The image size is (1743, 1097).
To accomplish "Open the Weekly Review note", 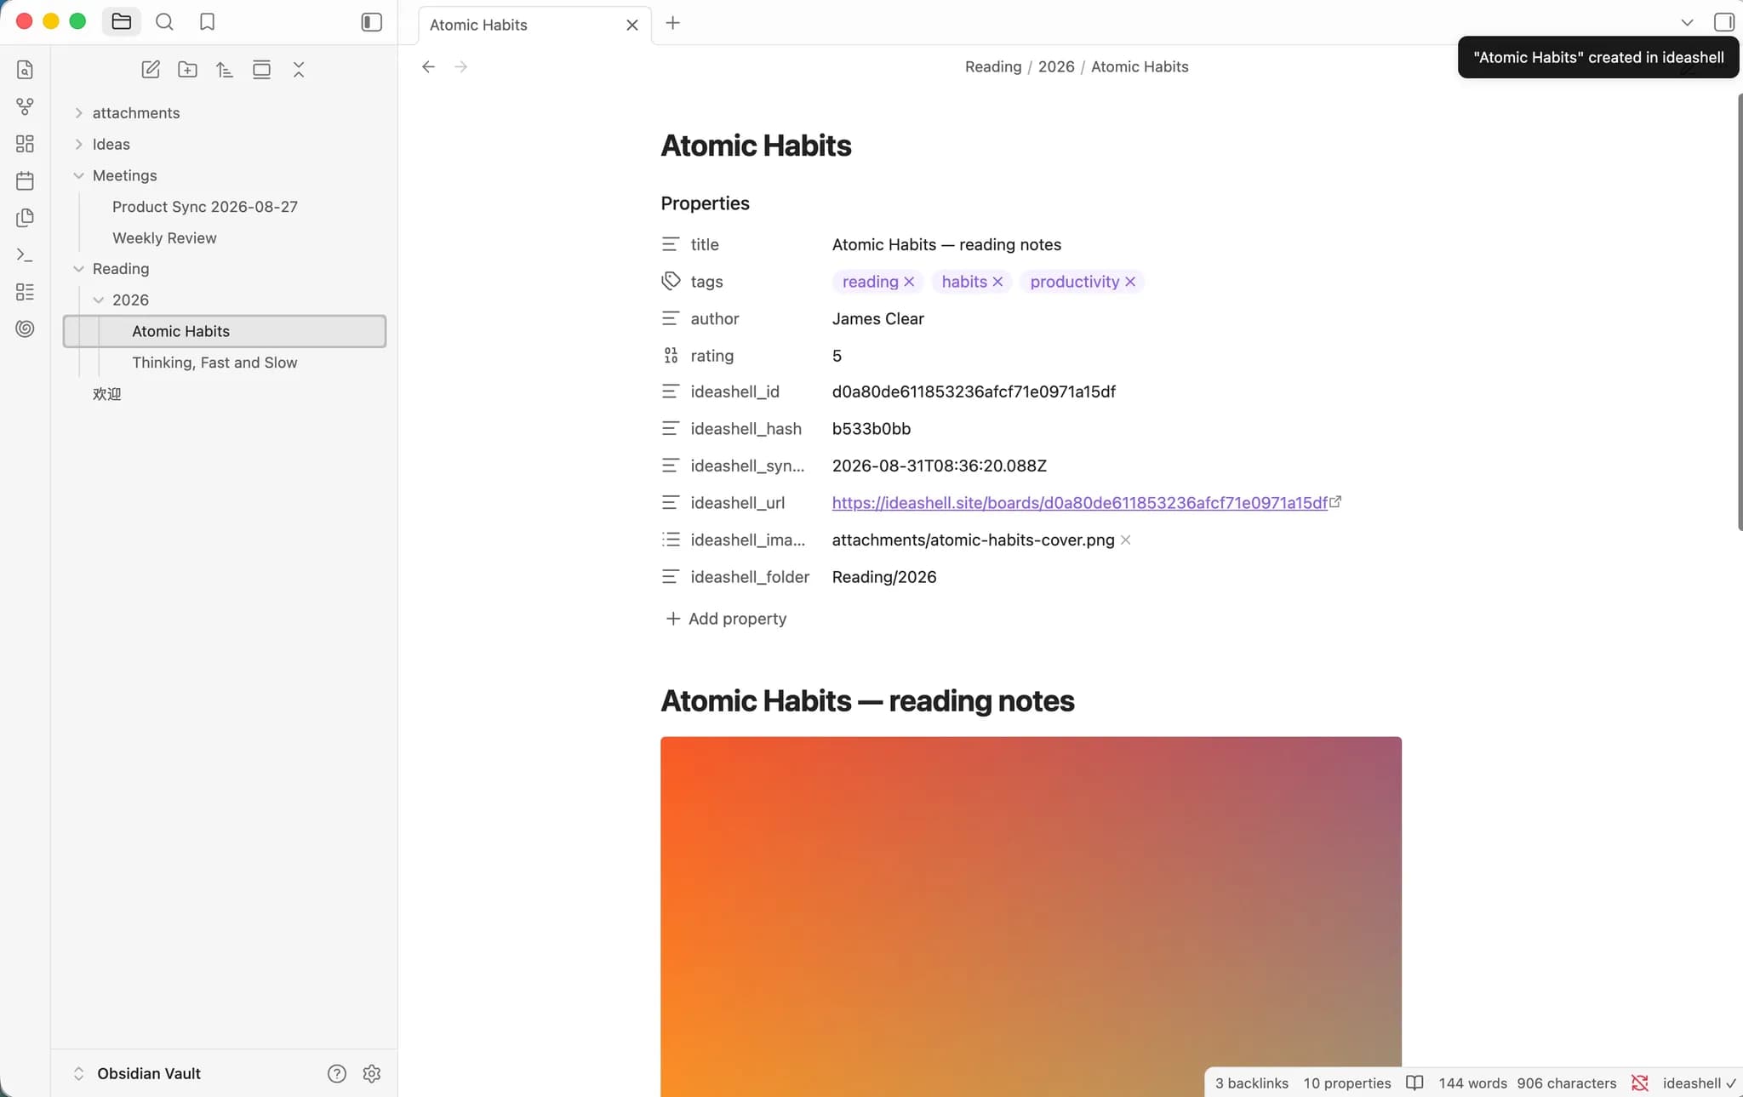I will click(164, 238).
